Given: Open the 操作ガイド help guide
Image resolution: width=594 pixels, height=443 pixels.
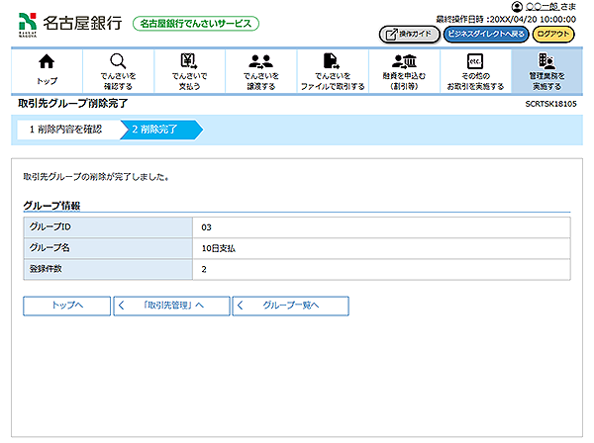Looking at the screenshot, I should point(408,34).
